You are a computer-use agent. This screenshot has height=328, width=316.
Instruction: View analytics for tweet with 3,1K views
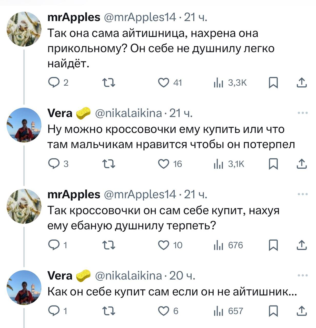point(219,164)
